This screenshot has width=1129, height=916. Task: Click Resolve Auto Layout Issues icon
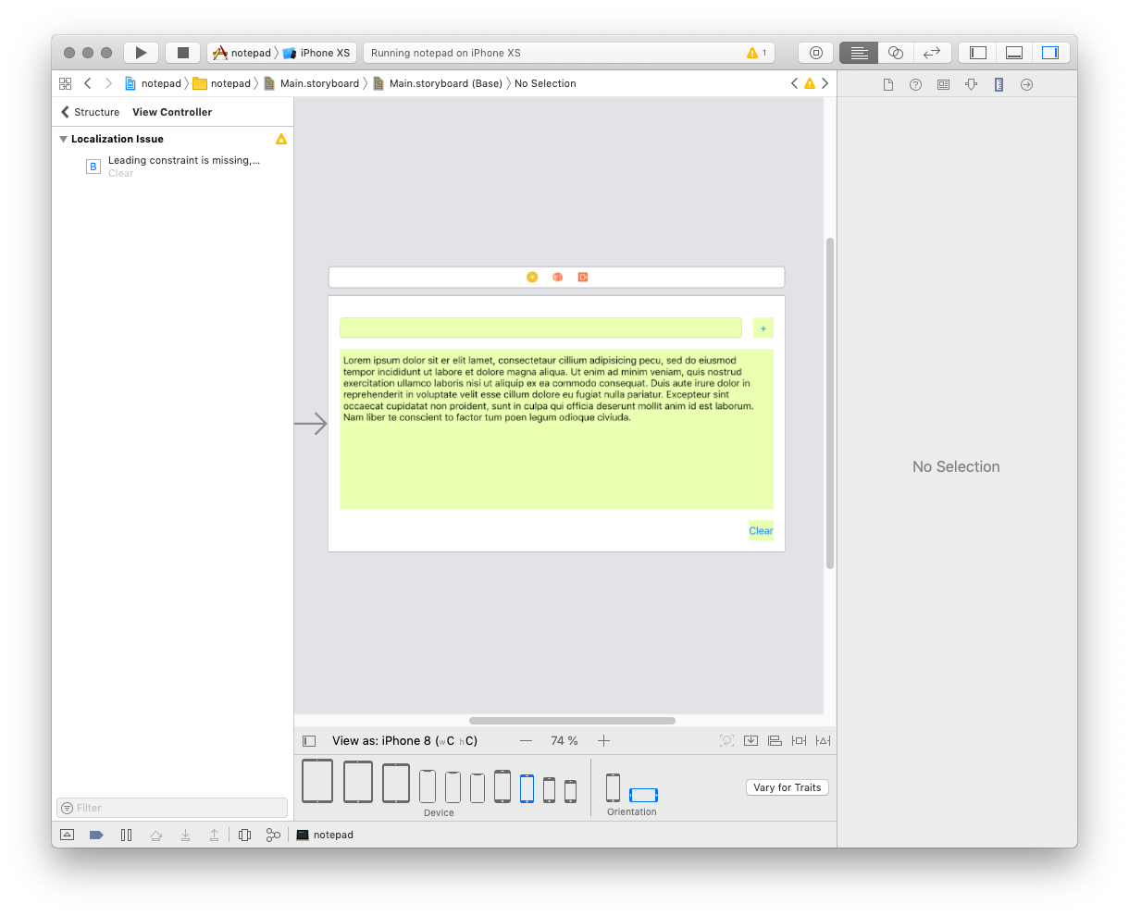point(824,740)
